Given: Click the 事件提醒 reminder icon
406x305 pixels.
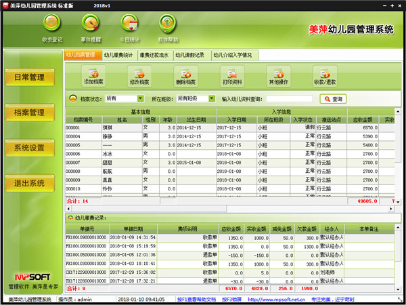Looking at the screenshot, I should 91,25.
